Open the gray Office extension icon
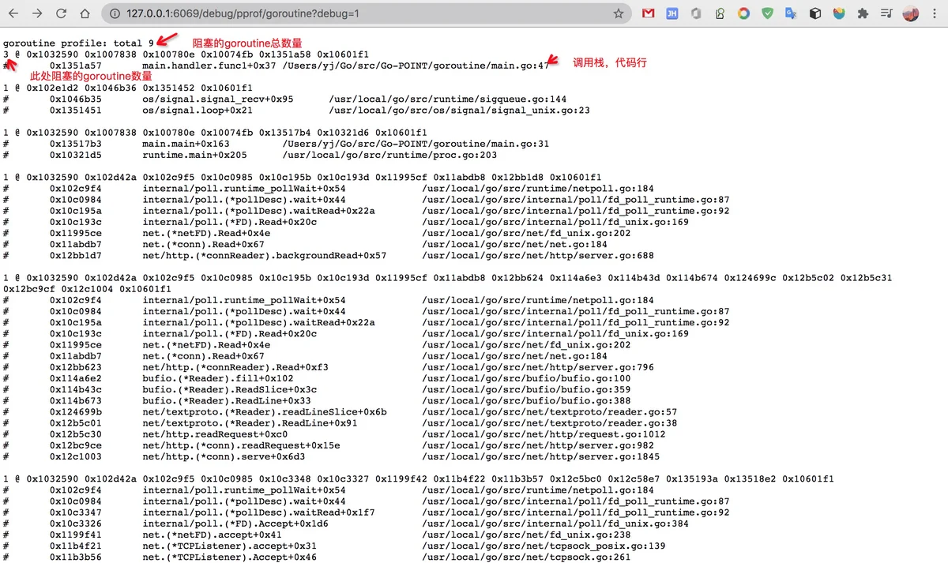 (696, 13)
